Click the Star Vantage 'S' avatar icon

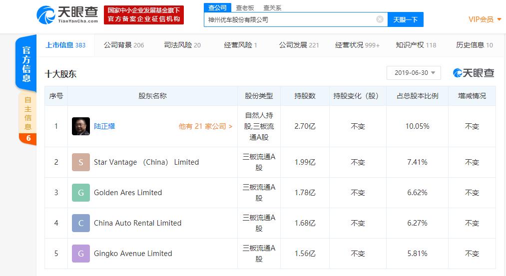pos(81,162)
